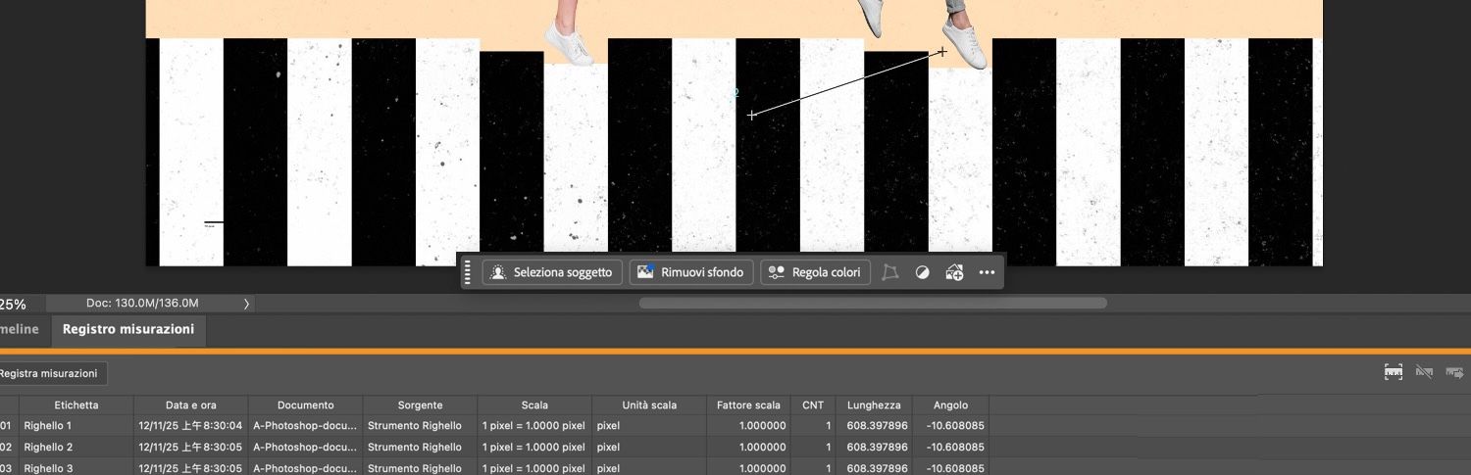The height and width of the screenshot is (475, 1471).
Task: Select the Righello 2 measurement row
Action: 494,448
